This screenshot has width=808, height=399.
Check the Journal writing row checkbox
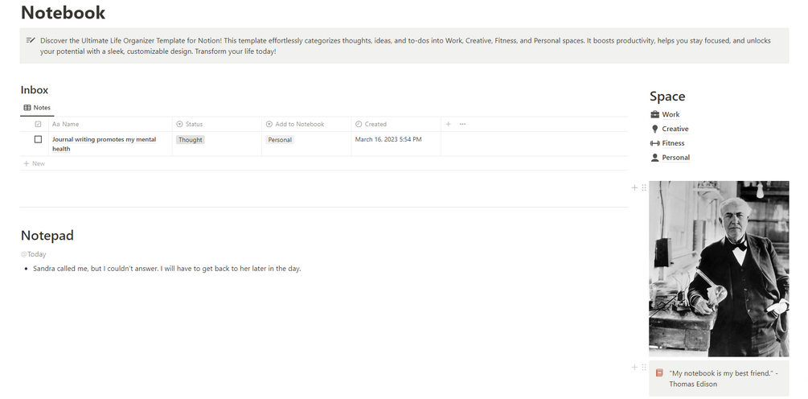(x=38, y=140)
